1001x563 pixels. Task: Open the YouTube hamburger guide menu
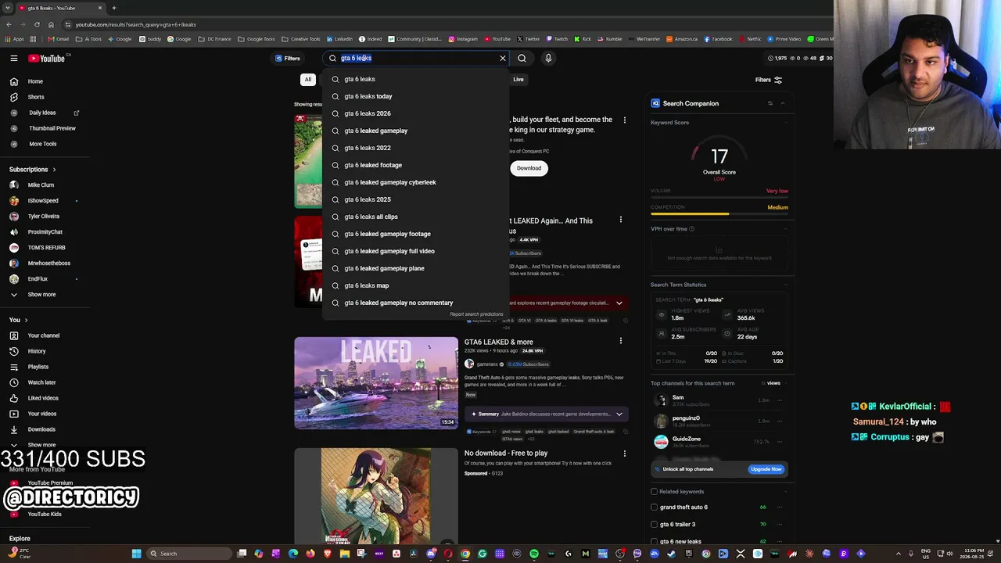(x=14, y=58)
